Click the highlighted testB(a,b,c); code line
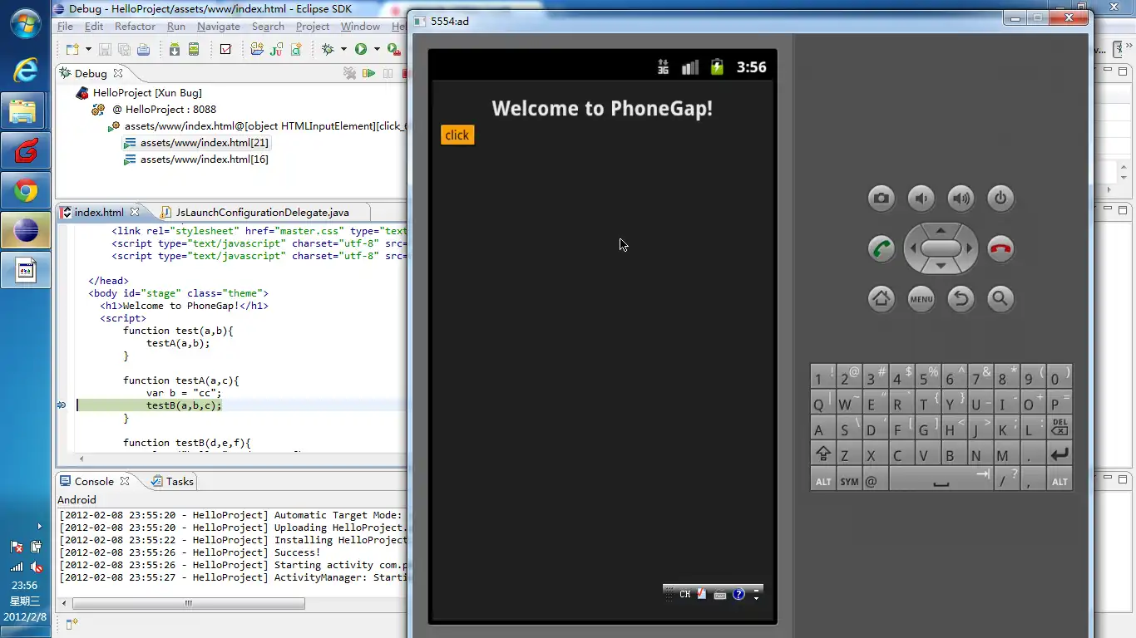 pos(184,405)
